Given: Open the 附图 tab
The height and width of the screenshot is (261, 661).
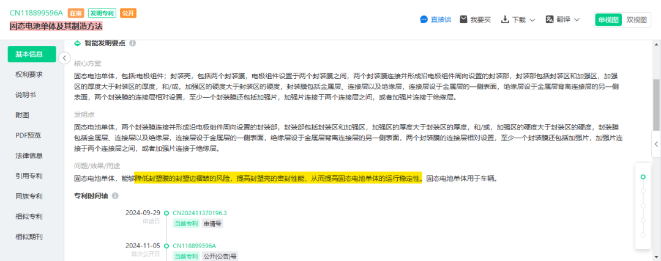Looking at the screenshot, I should pyautogui.click(x=23, y=115).
